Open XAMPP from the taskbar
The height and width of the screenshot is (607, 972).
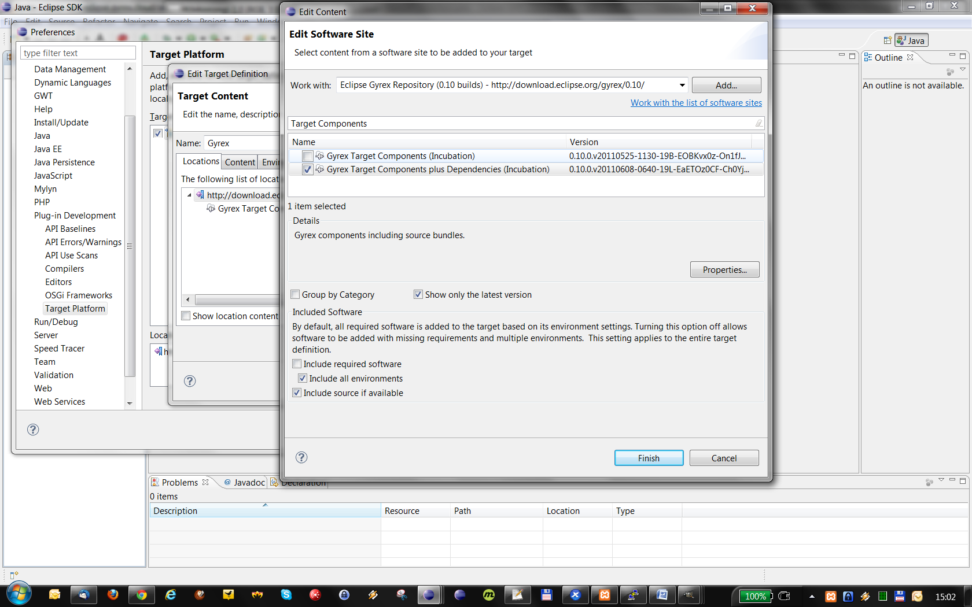click(x=605, y=594)
